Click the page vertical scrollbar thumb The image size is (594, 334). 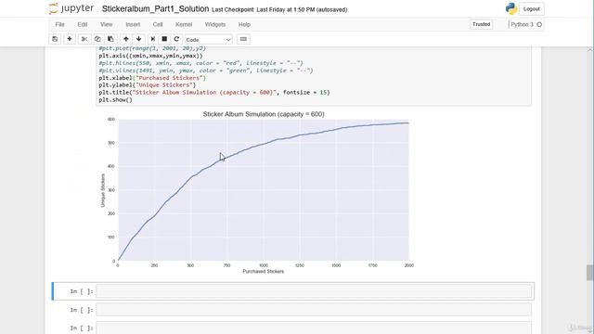(x=589, y=273)
